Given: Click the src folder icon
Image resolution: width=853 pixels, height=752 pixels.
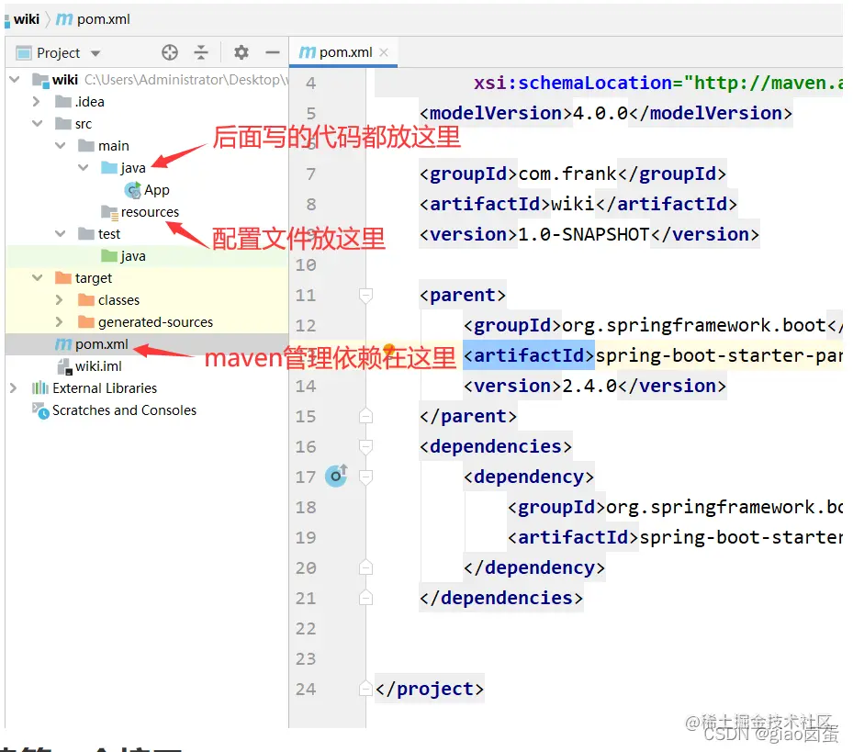Looking at the screenshot, I should [63, 124].
